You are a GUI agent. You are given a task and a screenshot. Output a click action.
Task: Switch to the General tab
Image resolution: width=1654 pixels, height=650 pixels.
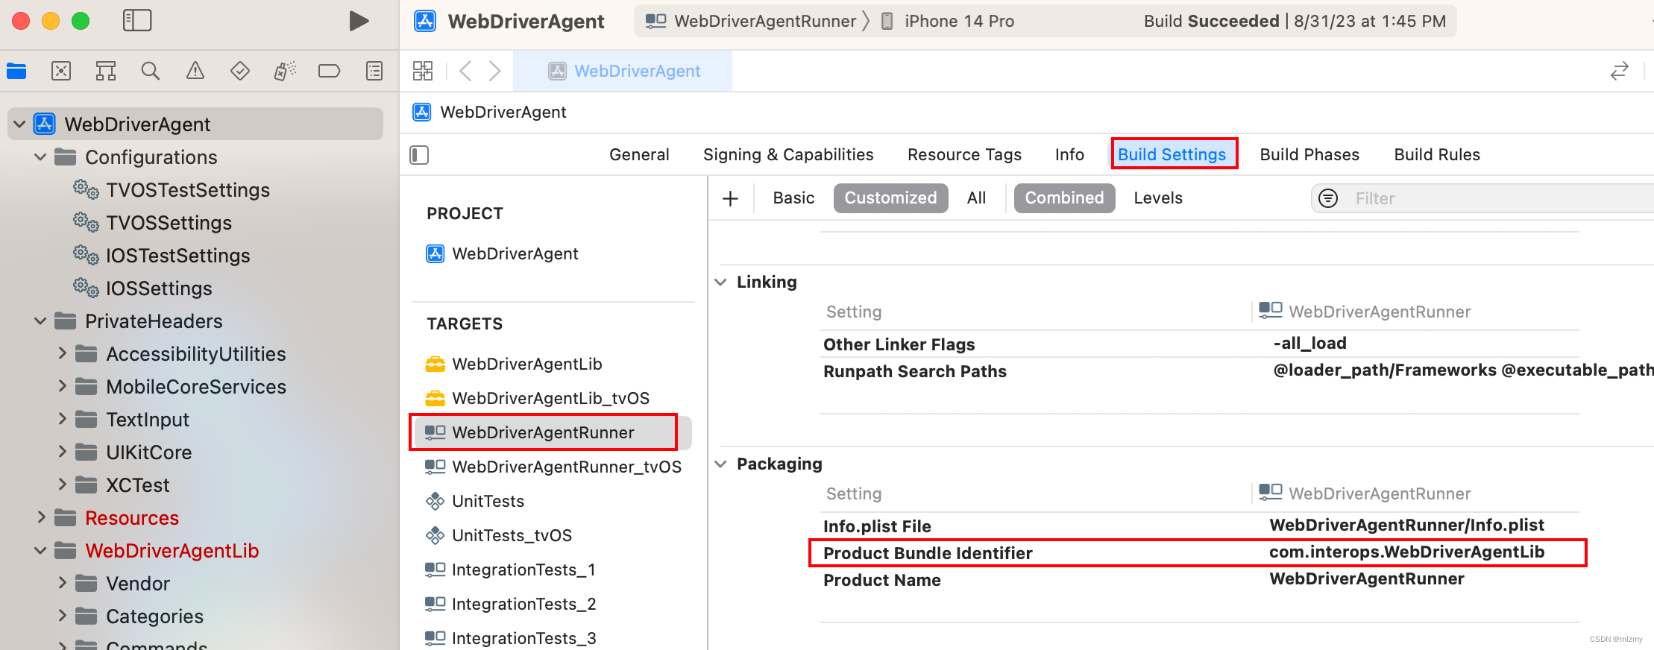639,154
